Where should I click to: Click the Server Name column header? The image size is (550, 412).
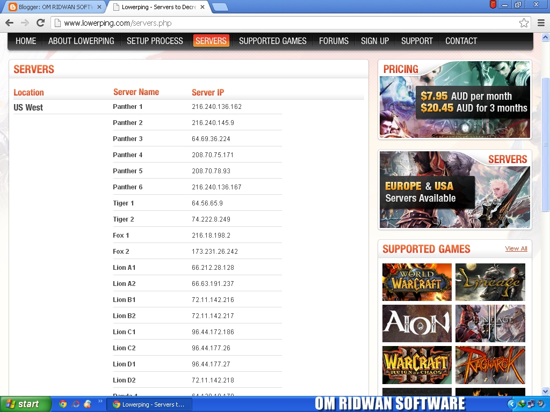[136, 92]
